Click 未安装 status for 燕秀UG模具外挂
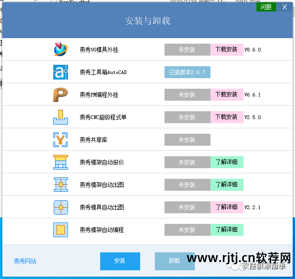The height and width of the screenshot is (279, 295). pos(187,50)
